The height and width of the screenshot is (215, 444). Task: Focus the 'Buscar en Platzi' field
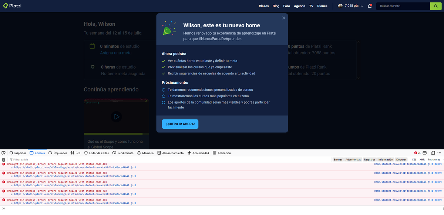point(403,6)
